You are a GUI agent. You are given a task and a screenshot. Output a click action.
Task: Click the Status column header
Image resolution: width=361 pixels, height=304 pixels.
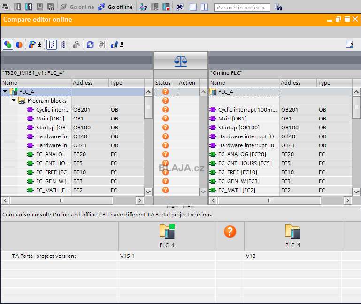[x=165, y=83]
